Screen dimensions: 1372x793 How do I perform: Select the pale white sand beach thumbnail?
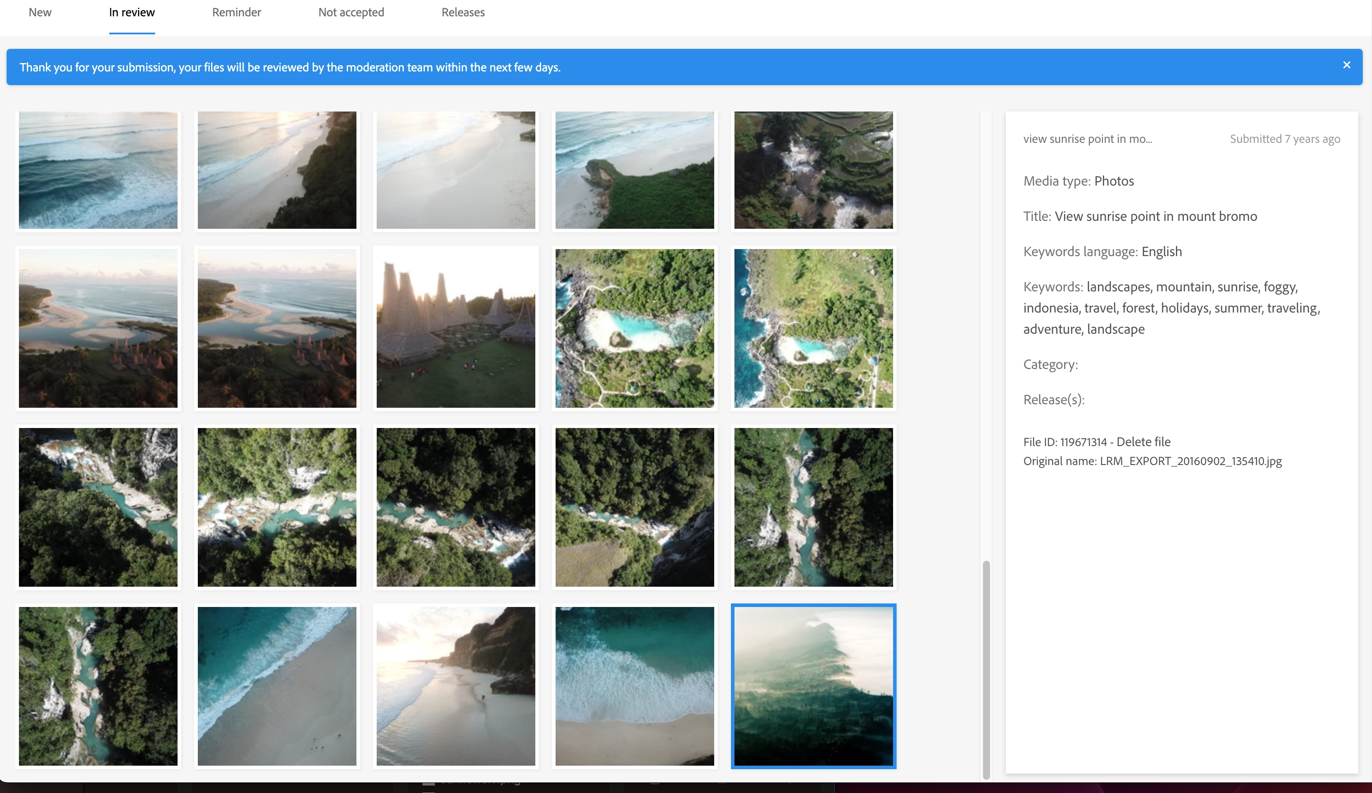tap(456, 170)
